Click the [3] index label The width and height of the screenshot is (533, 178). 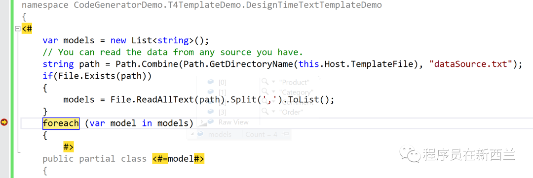[222, 112]
